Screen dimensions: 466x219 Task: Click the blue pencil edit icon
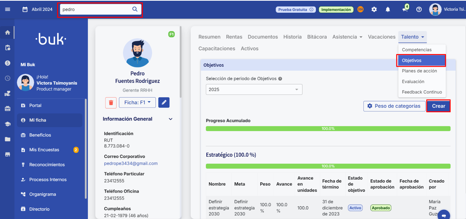(x=164, y=102)
